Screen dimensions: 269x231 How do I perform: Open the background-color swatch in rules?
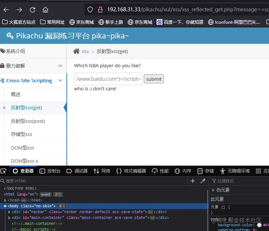click(259, 225)
